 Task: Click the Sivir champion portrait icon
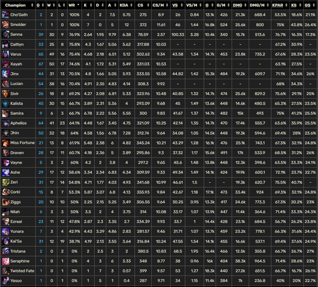point(6,93)
